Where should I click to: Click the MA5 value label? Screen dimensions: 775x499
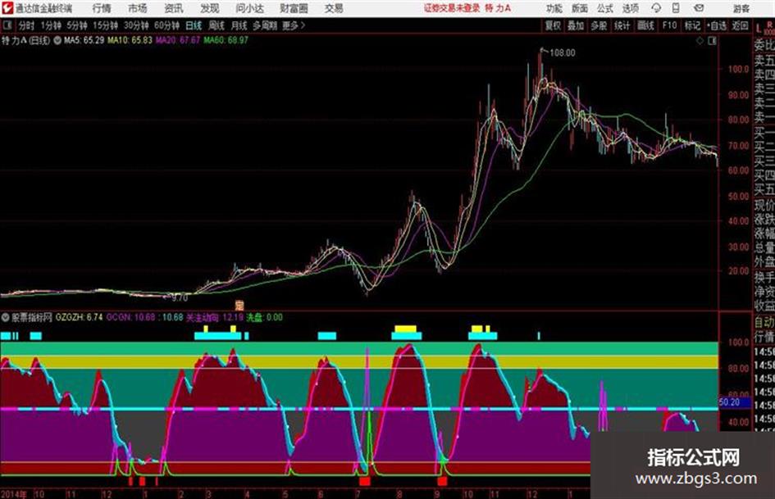[84, 40]
